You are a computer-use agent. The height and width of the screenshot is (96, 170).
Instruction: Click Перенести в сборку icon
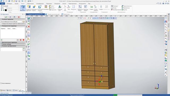(80, 8)
